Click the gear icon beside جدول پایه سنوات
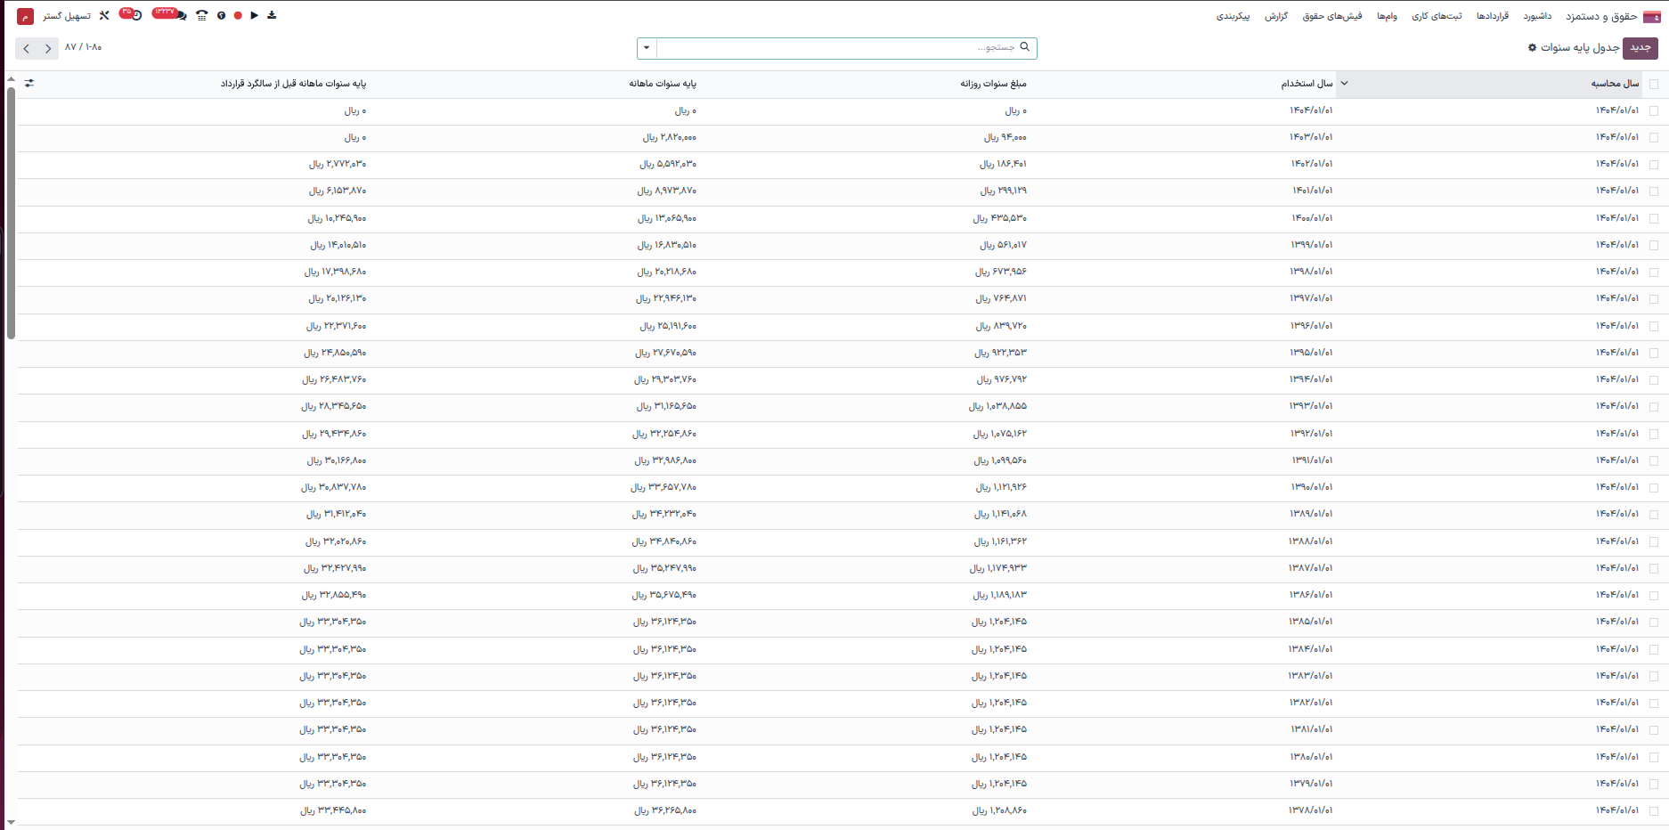The height and width of the screenshot is (830, 1669). pos(1532,48)
